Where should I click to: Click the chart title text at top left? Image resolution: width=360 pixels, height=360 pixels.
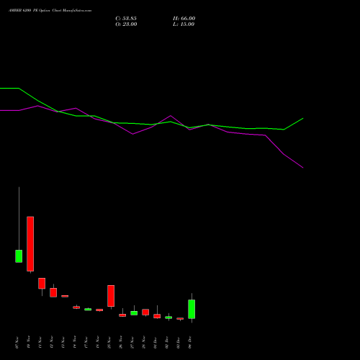[50, 11]
